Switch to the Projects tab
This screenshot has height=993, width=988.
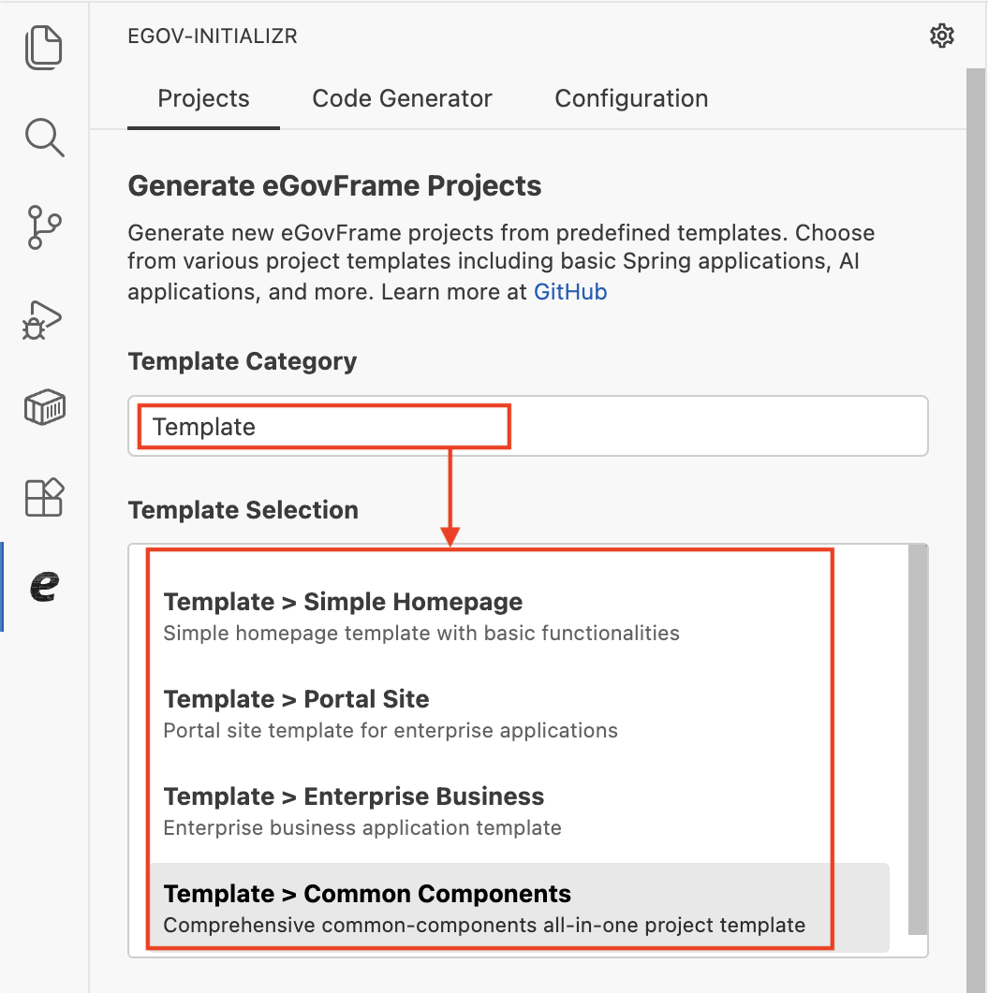point(203,98)
